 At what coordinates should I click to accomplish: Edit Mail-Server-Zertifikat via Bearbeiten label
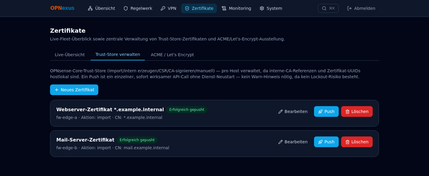click(296, 142)
